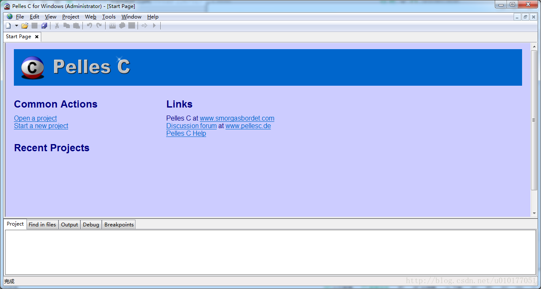Close the Start Page tab
The width and height of the screenshot is (541, 289).
[x=37, y=37]
